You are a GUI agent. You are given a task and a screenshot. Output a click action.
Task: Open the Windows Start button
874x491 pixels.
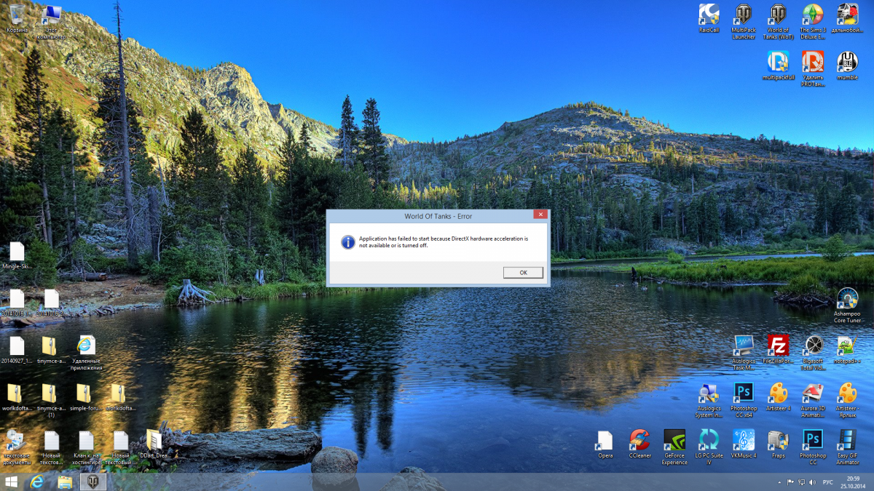tap(12, 482)
